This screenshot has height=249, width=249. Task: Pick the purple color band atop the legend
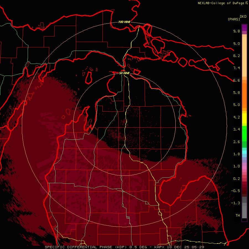point(244,28)
